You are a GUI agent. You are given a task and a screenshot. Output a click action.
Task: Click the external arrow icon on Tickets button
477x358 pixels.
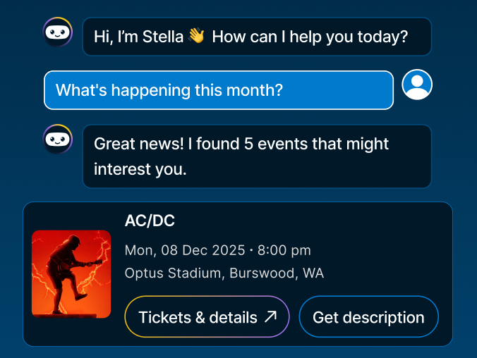(x=270, y=317)
